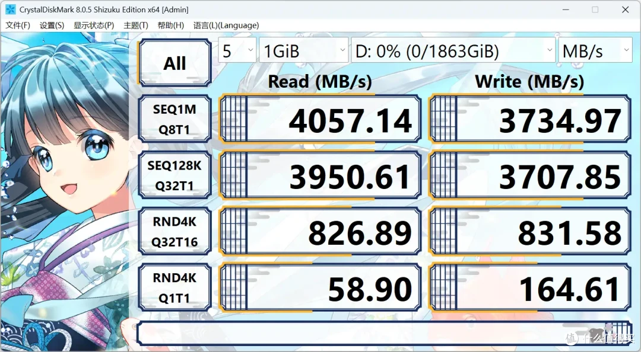Start the SEQ128K Q32T1 test
Image resolution: width=641 pixels, height=352 pixels.
coord(175,175)
